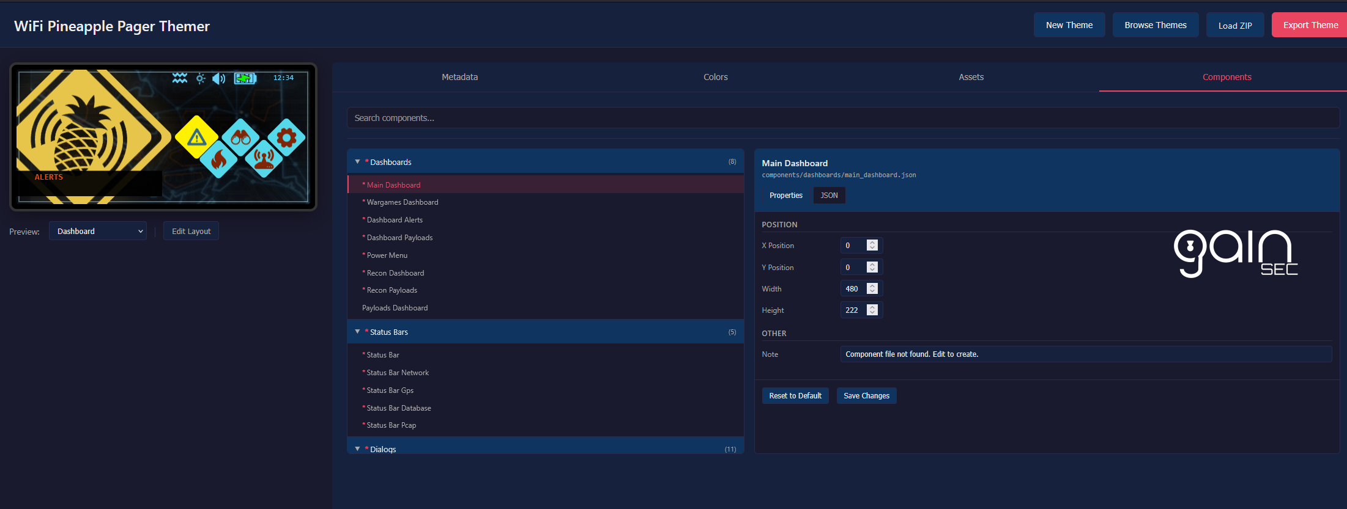Click the Load ZIP button
The image size is (1347, 509).
(1235, 25)
